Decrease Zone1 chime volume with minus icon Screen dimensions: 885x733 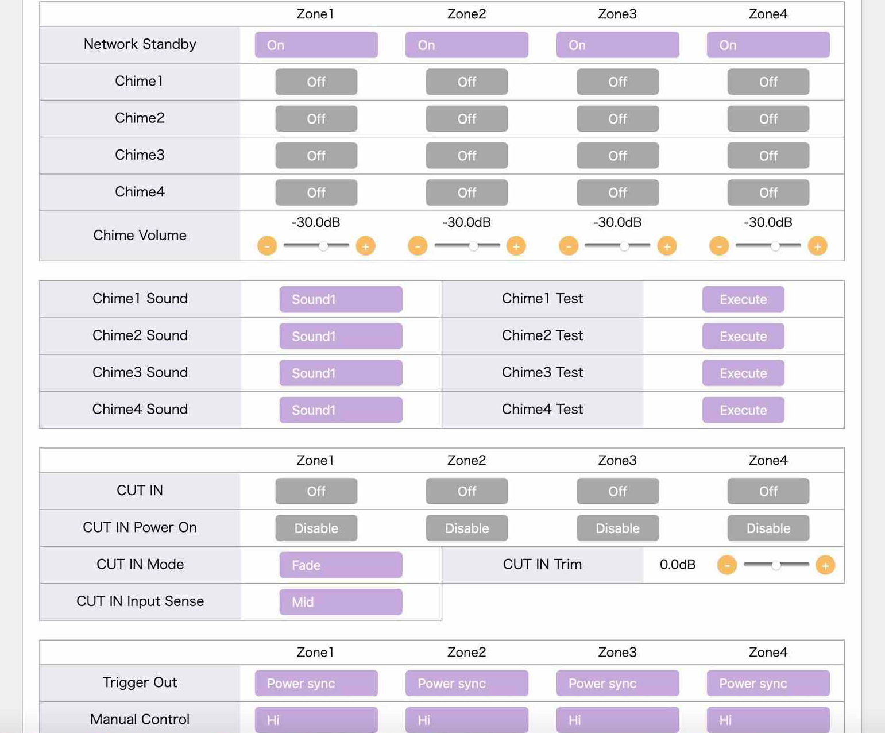[267, 246]
